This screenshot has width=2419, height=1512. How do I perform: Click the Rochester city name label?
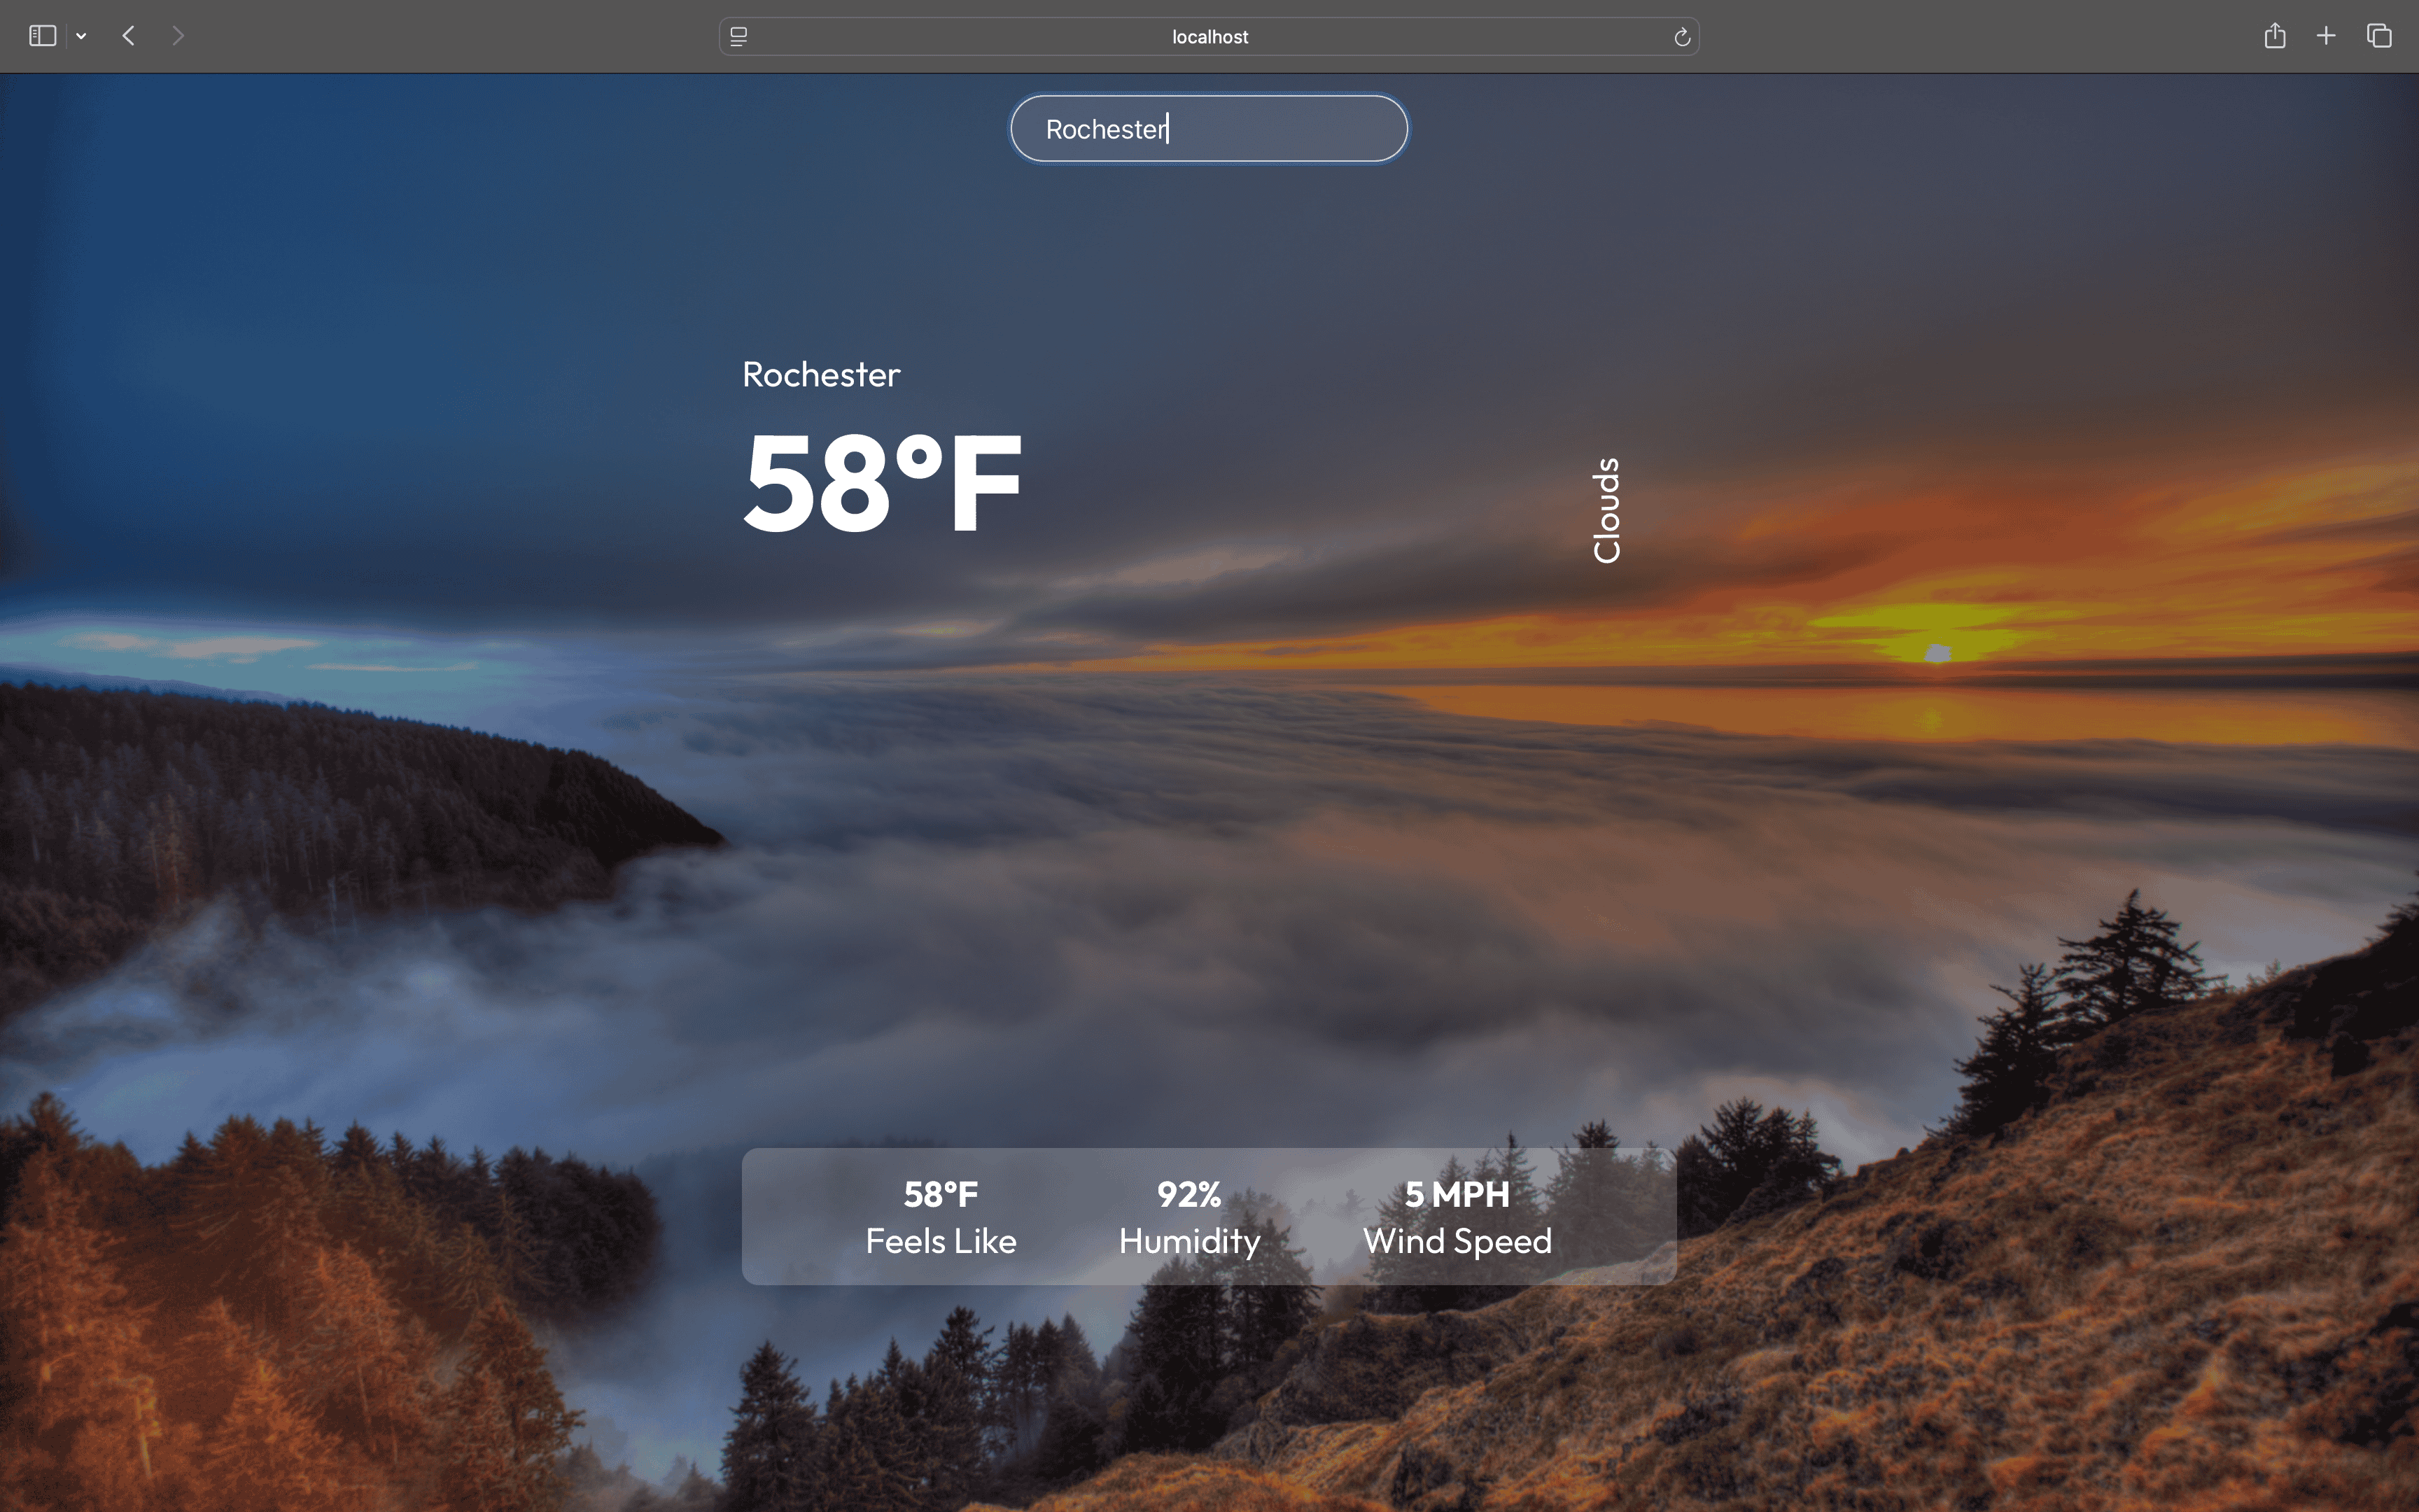(x=820, y=375)
